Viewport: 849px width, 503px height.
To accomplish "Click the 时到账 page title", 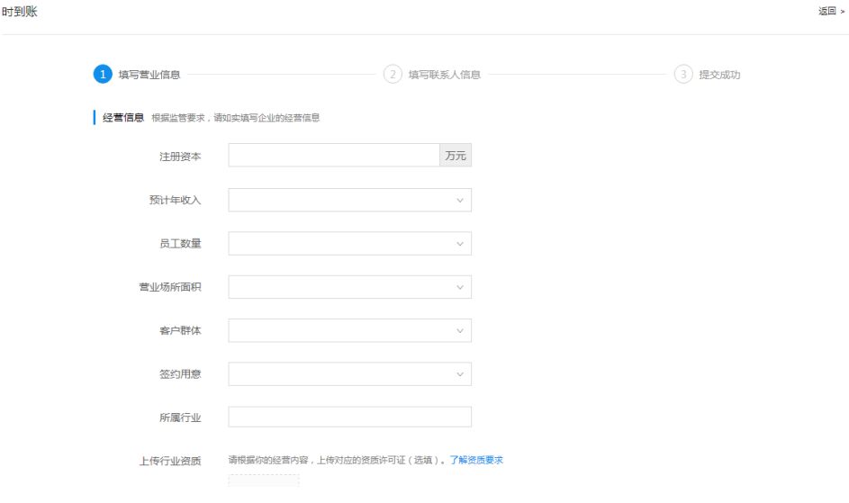I will point(20,12).
